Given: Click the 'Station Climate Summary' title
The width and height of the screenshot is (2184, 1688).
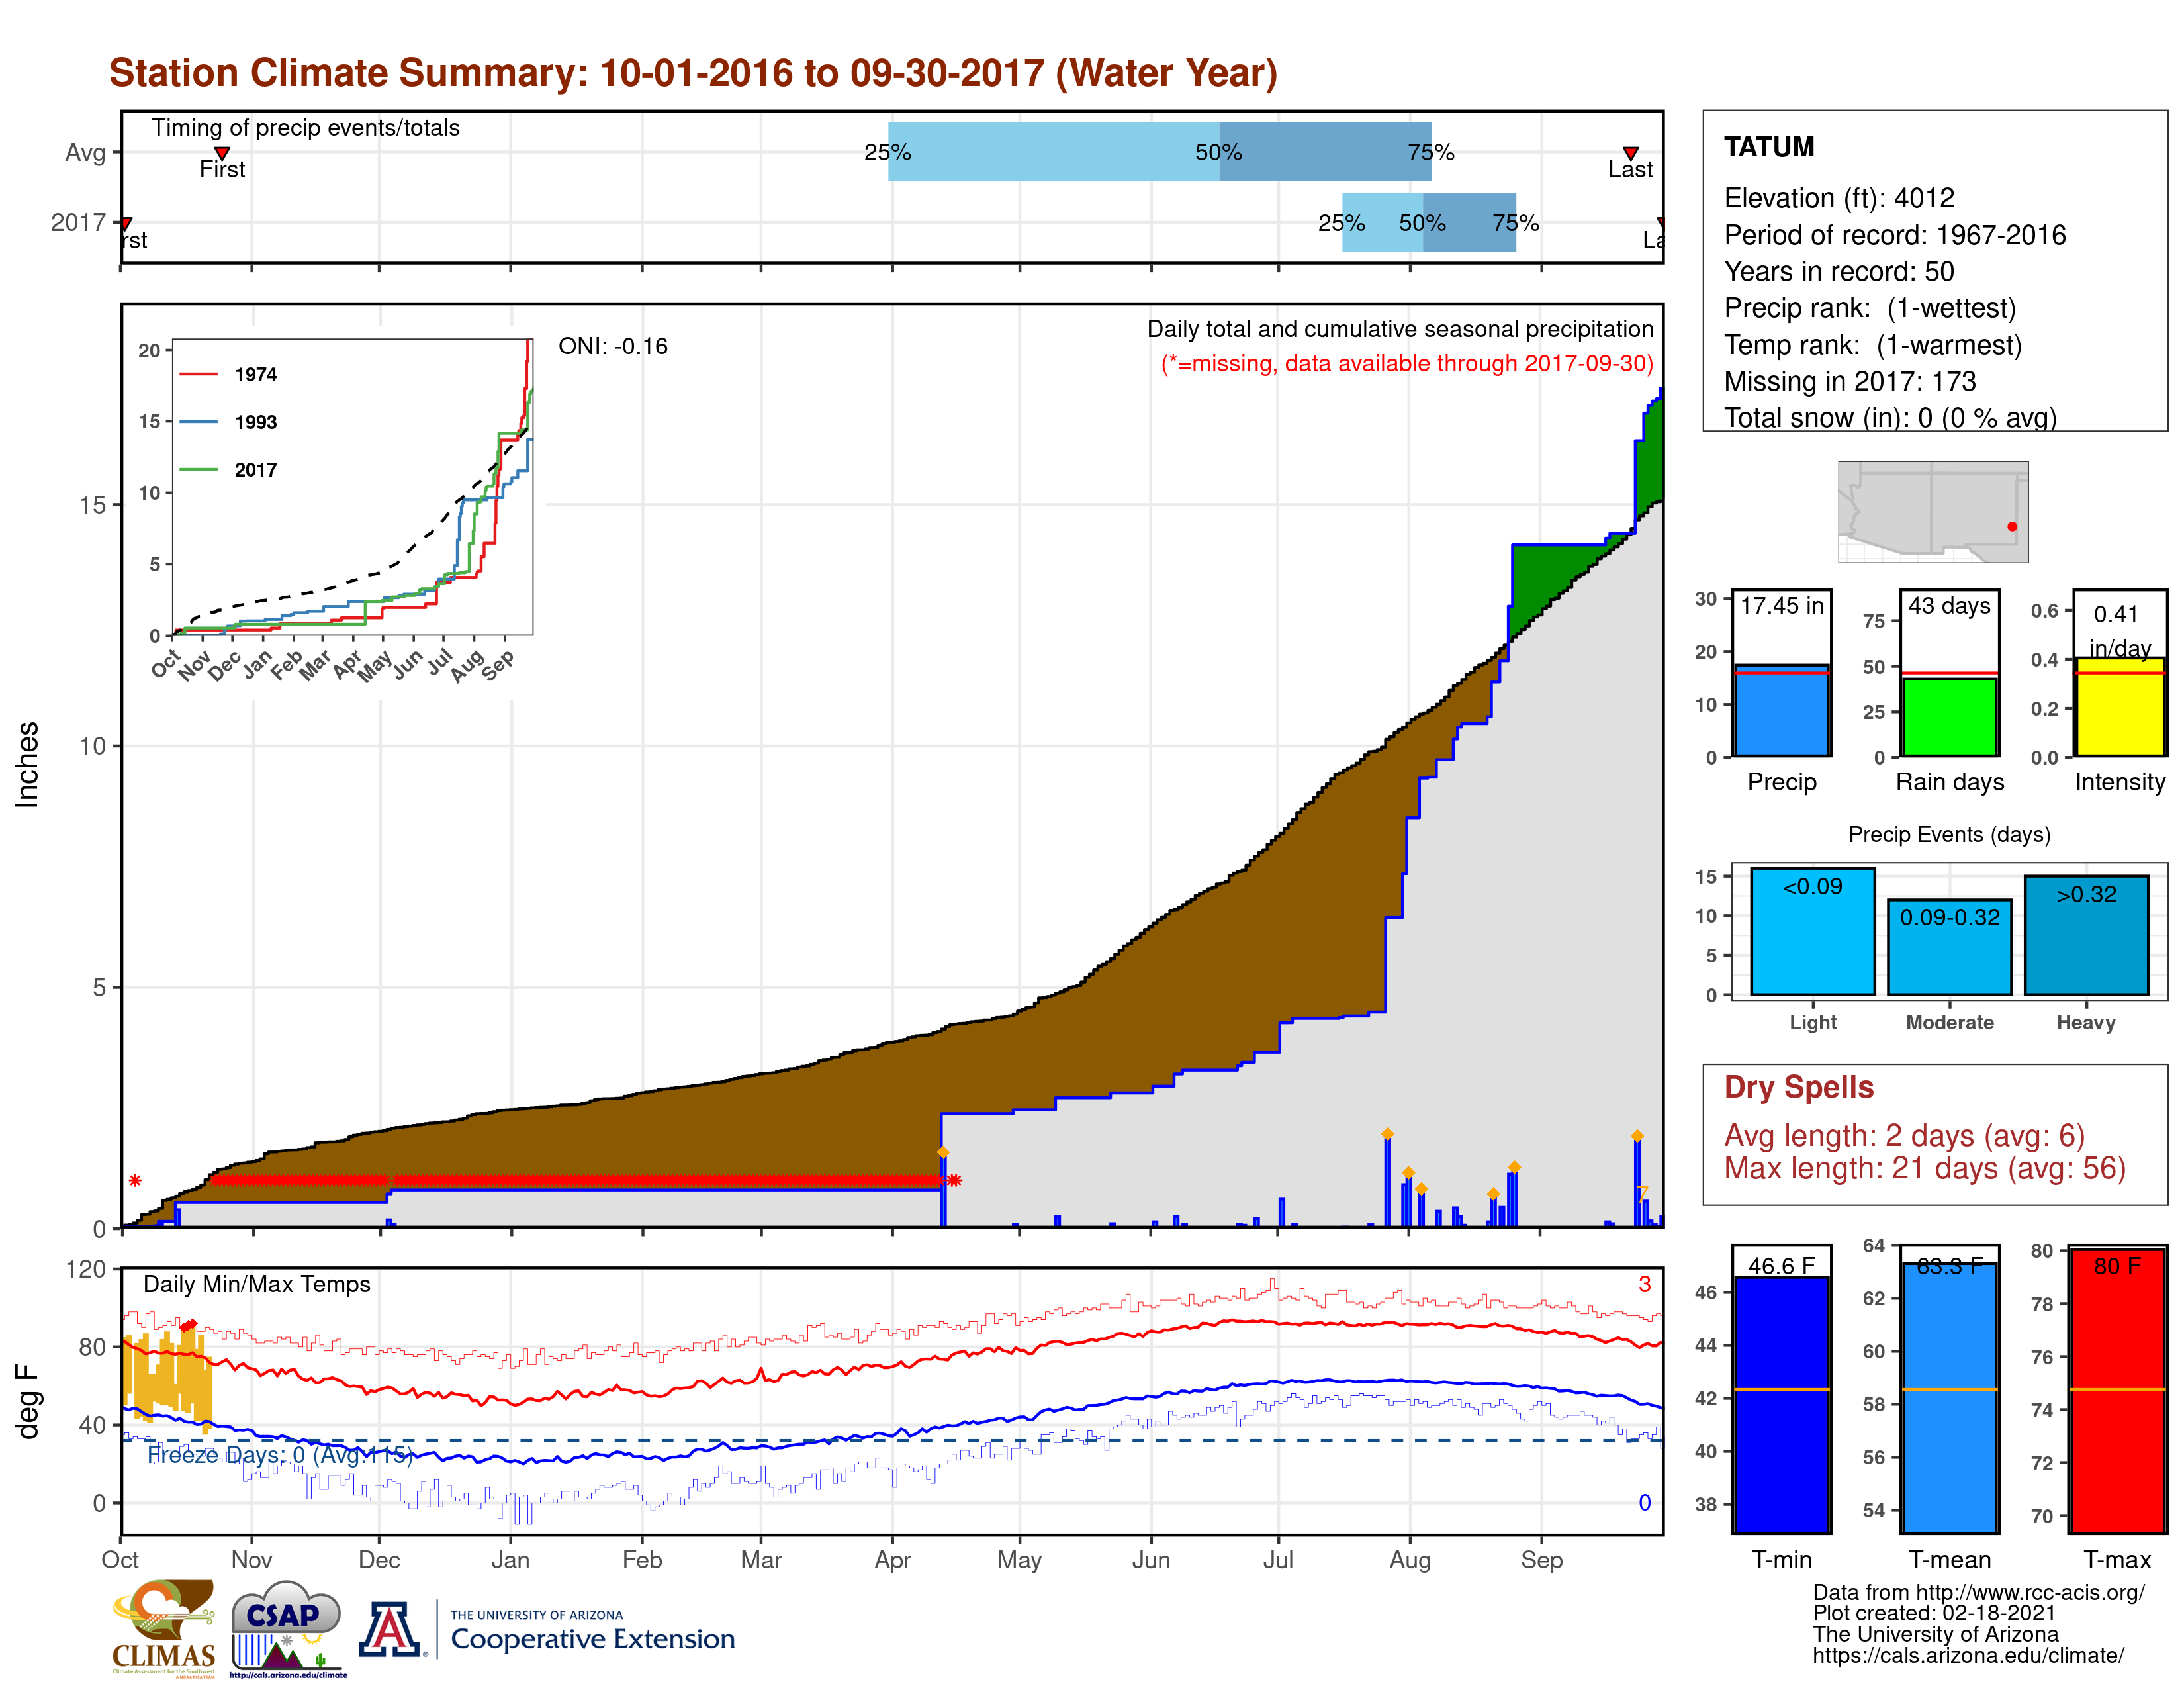Looking at the screenshot, I should (x=693, y=72).
